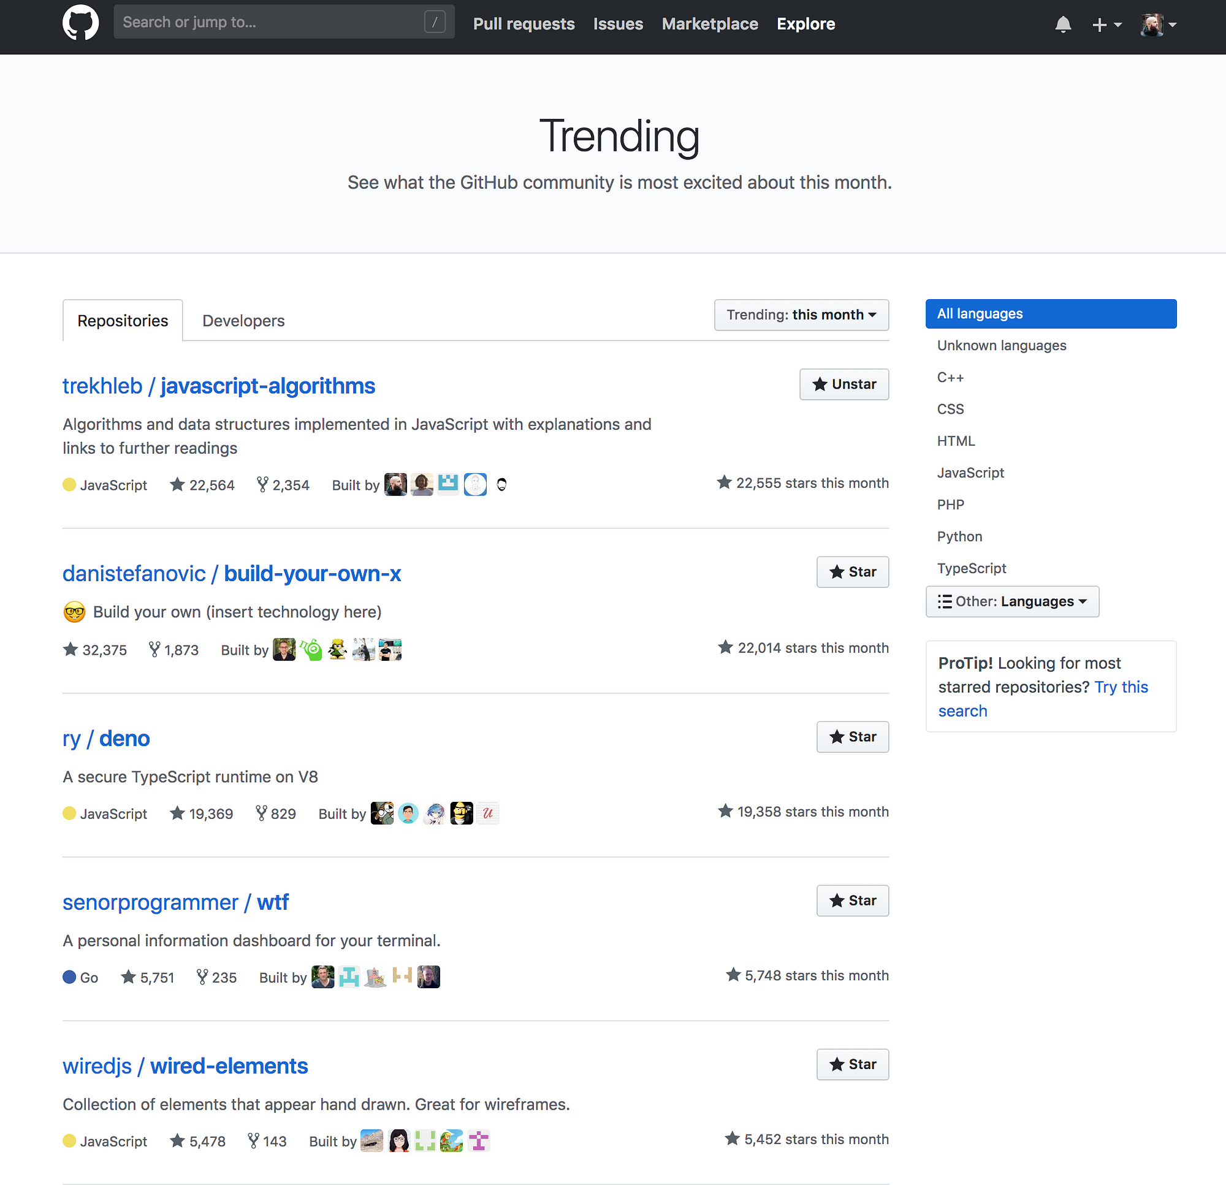
Task: Unstar trekhleb/javascript-algorithms
Action: tap(844, 384)
